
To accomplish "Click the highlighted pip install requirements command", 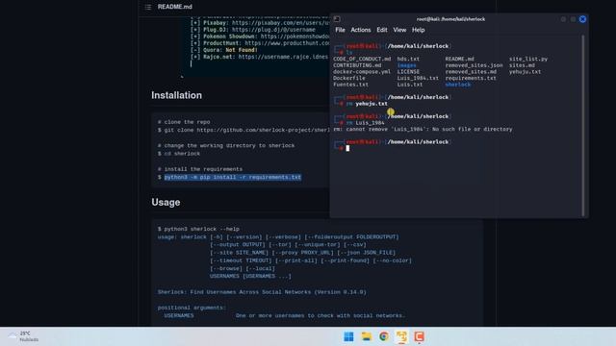I will point(233,177).
